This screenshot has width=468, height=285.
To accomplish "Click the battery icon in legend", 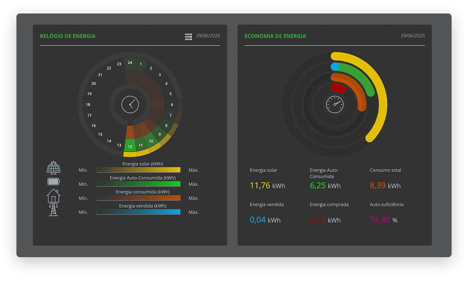I will point(53,182).
